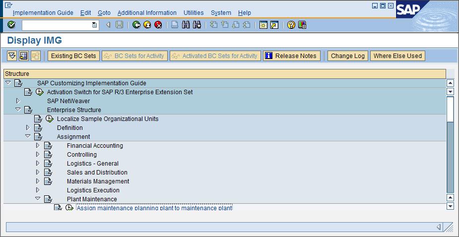Expand the Sales and Distribution node
Image resolution: width=459 pixels, height=237 pixels.
point(38,172)
